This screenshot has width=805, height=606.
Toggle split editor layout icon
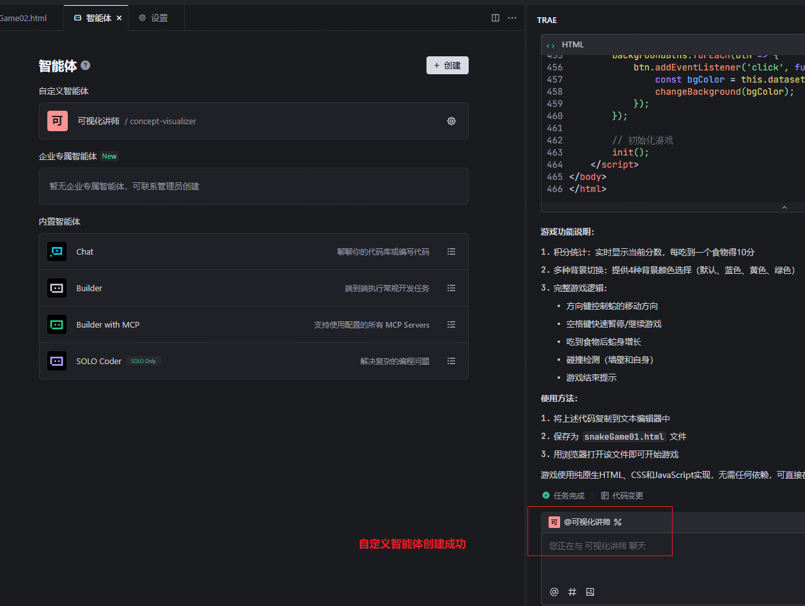click(x=496, y=18)
